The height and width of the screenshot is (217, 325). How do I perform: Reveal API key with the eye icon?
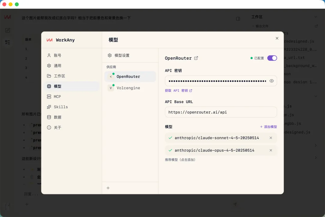271,81
